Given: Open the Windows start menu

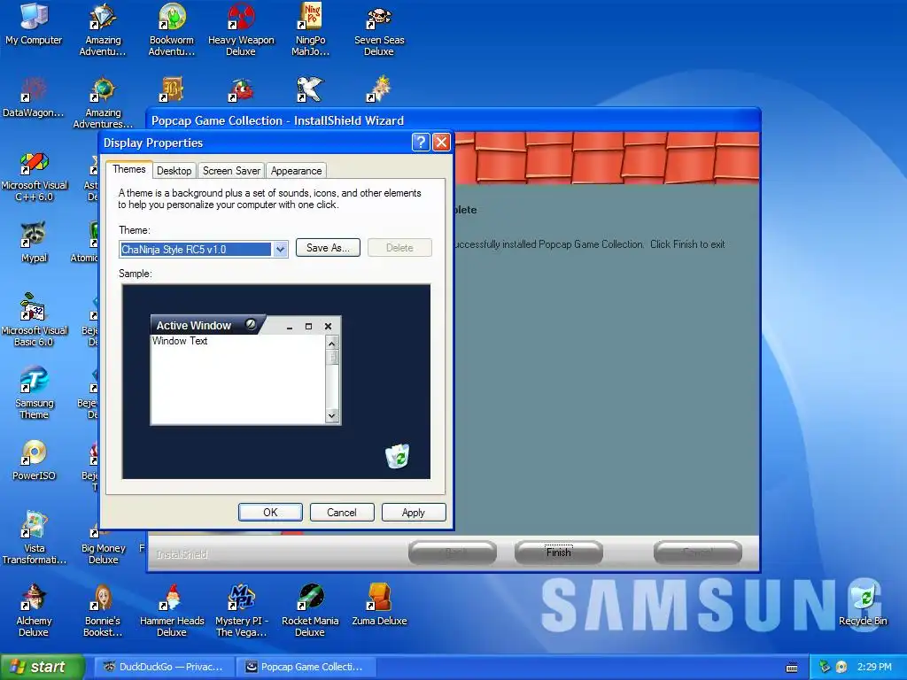Looking at the screenshot, I should click(42, 667).
